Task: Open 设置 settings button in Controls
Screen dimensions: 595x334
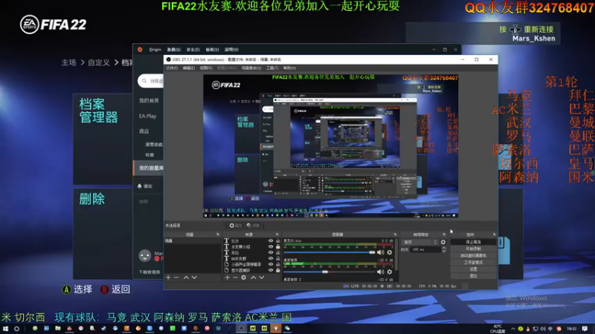Action: (x=473, y=269)
